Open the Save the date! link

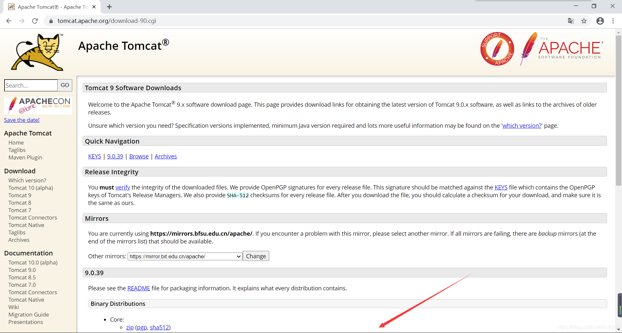click(22, 120)
